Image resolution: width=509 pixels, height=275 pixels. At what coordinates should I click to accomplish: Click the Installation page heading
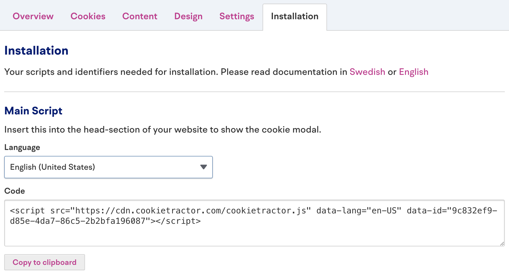(x=37, y=50)
